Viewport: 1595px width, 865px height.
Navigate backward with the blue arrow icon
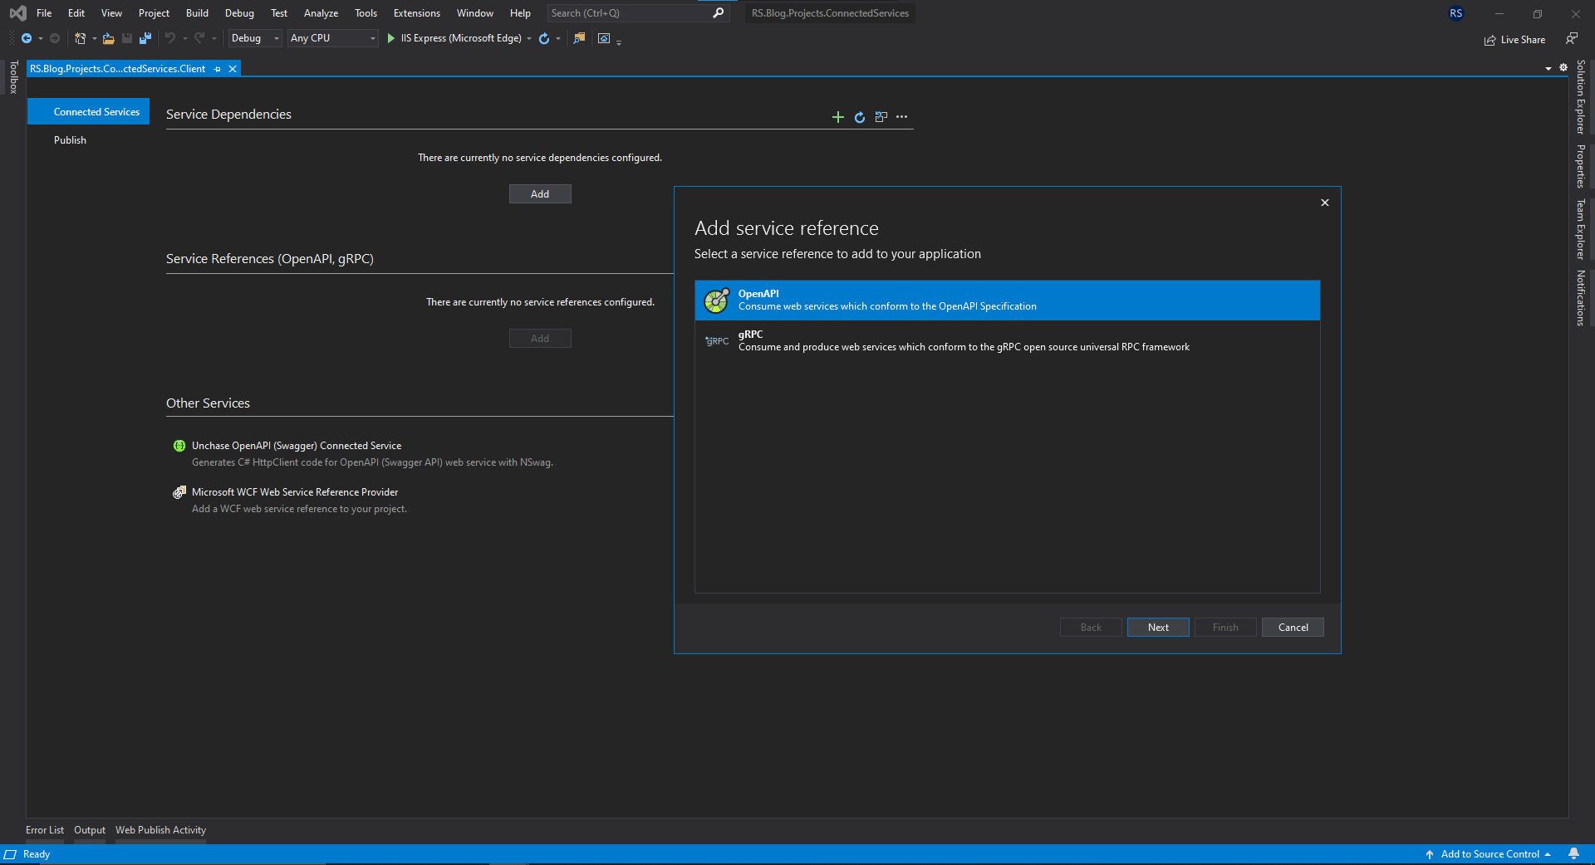pos(27,38)
